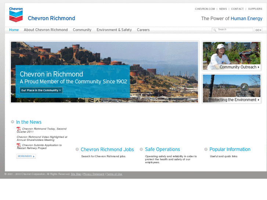Open the Careers menu item
The width and height of the screenshot is (267, 200).
[143, 30]
